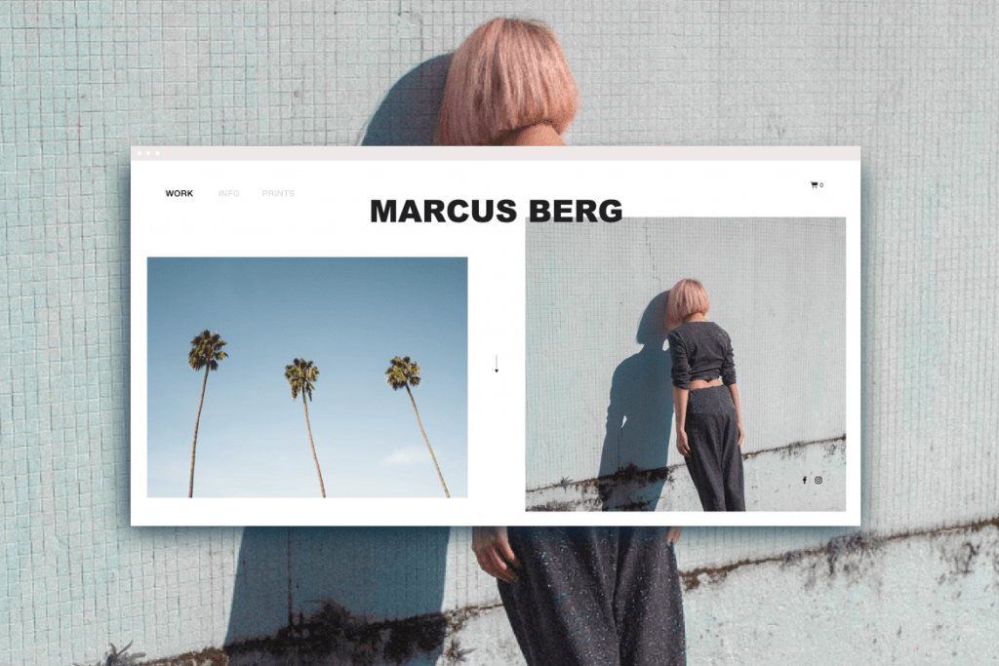The image size is (999, 666).
Task: Open the Instagram social icon
Action: [819, 480]
